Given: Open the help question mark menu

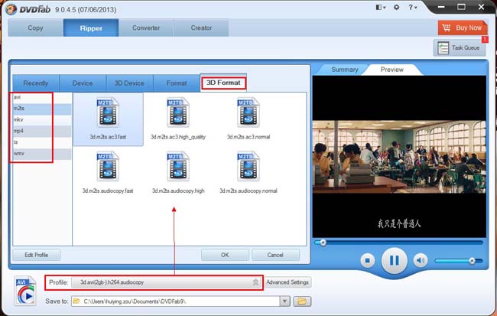Looking at the screenshot, I should (412, 7).
